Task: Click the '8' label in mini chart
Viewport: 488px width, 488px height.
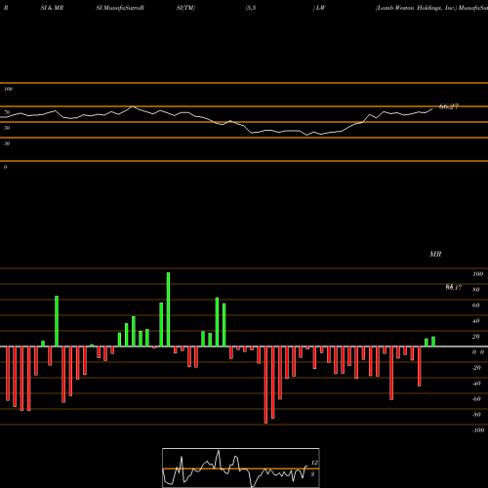Action: pos(312,474)
